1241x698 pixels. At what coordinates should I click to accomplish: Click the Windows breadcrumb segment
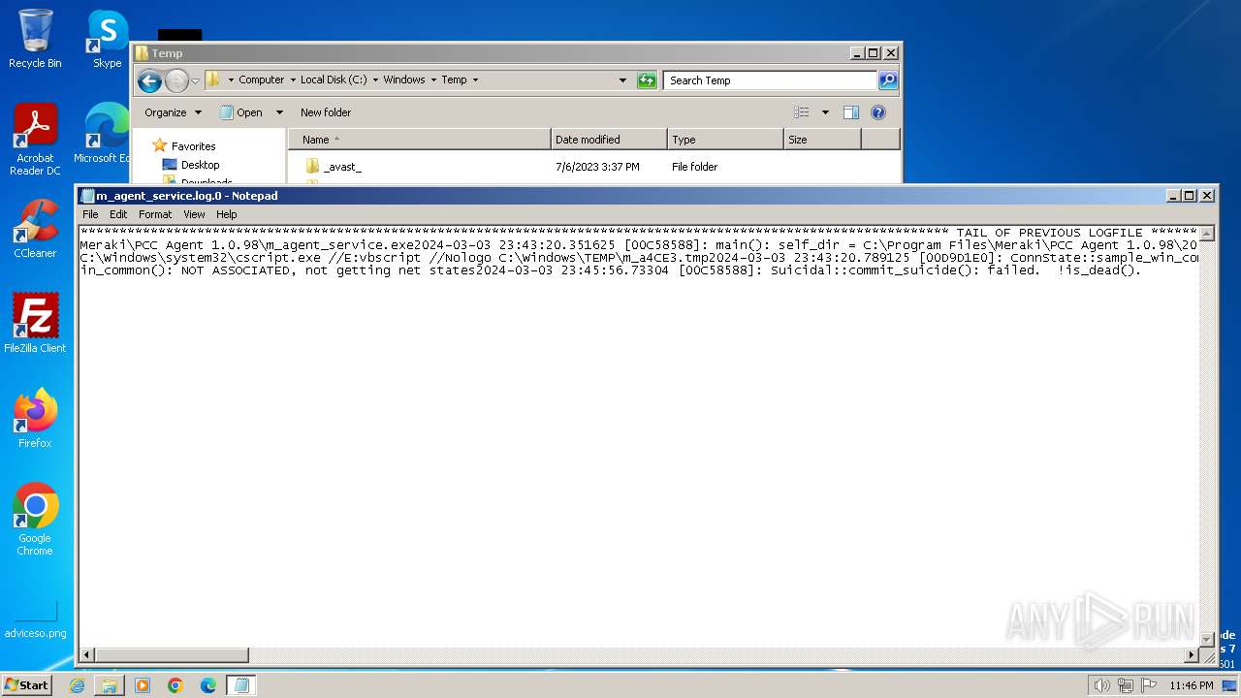404,80
